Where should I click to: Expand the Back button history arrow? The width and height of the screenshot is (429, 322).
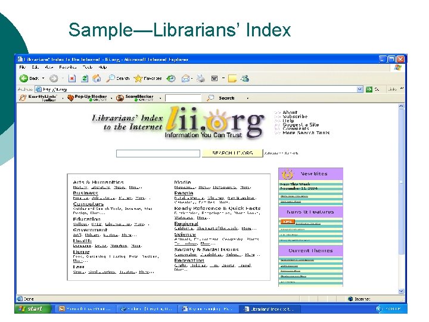43,79
